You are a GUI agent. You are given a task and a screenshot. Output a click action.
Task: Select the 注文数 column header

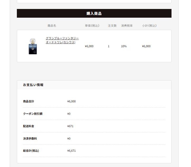[x=112, y=26]
